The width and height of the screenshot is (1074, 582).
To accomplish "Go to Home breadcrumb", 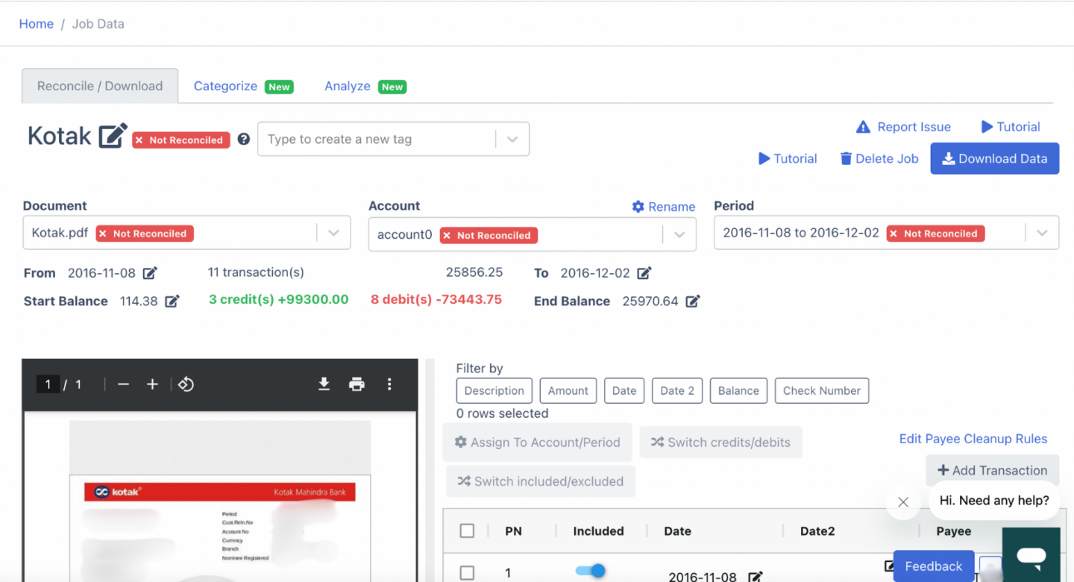I will [36, 24].
